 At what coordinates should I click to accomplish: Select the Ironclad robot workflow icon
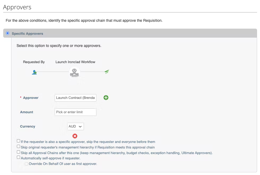(75, 72)
